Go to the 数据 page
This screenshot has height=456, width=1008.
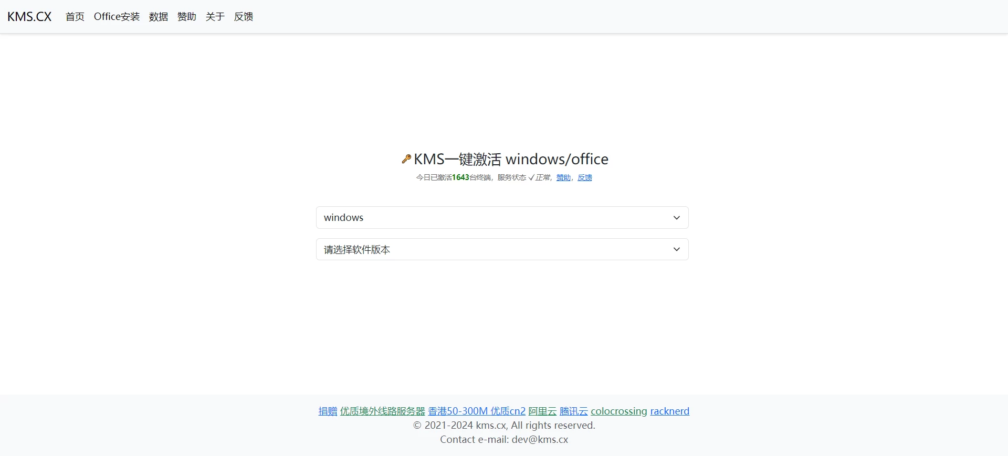159,17
